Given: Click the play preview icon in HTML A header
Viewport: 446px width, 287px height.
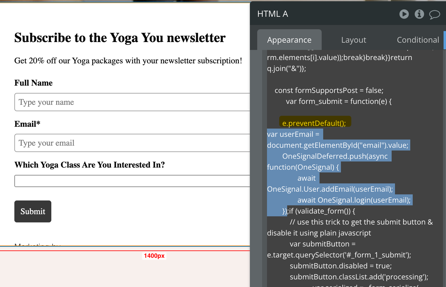Looking at the screenshot, I should [x=404, y=14].
